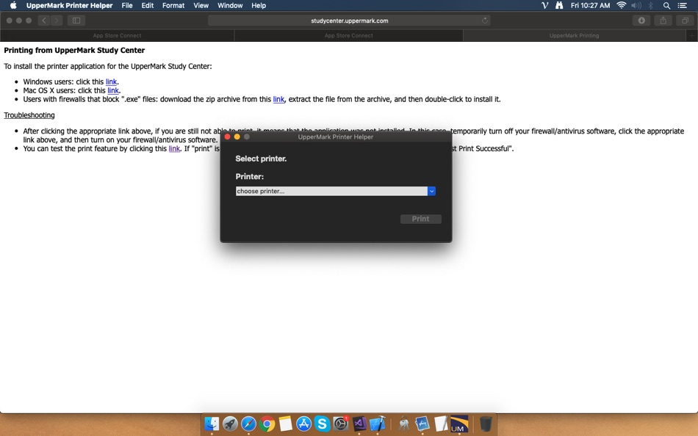Show all tabs overview button
This screenshot has height=436, width=698.
click(685, 21)
